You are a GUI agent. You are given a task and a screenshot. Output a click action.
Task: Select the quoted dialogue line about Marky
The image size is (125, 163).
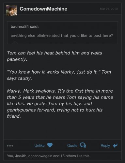59,75
